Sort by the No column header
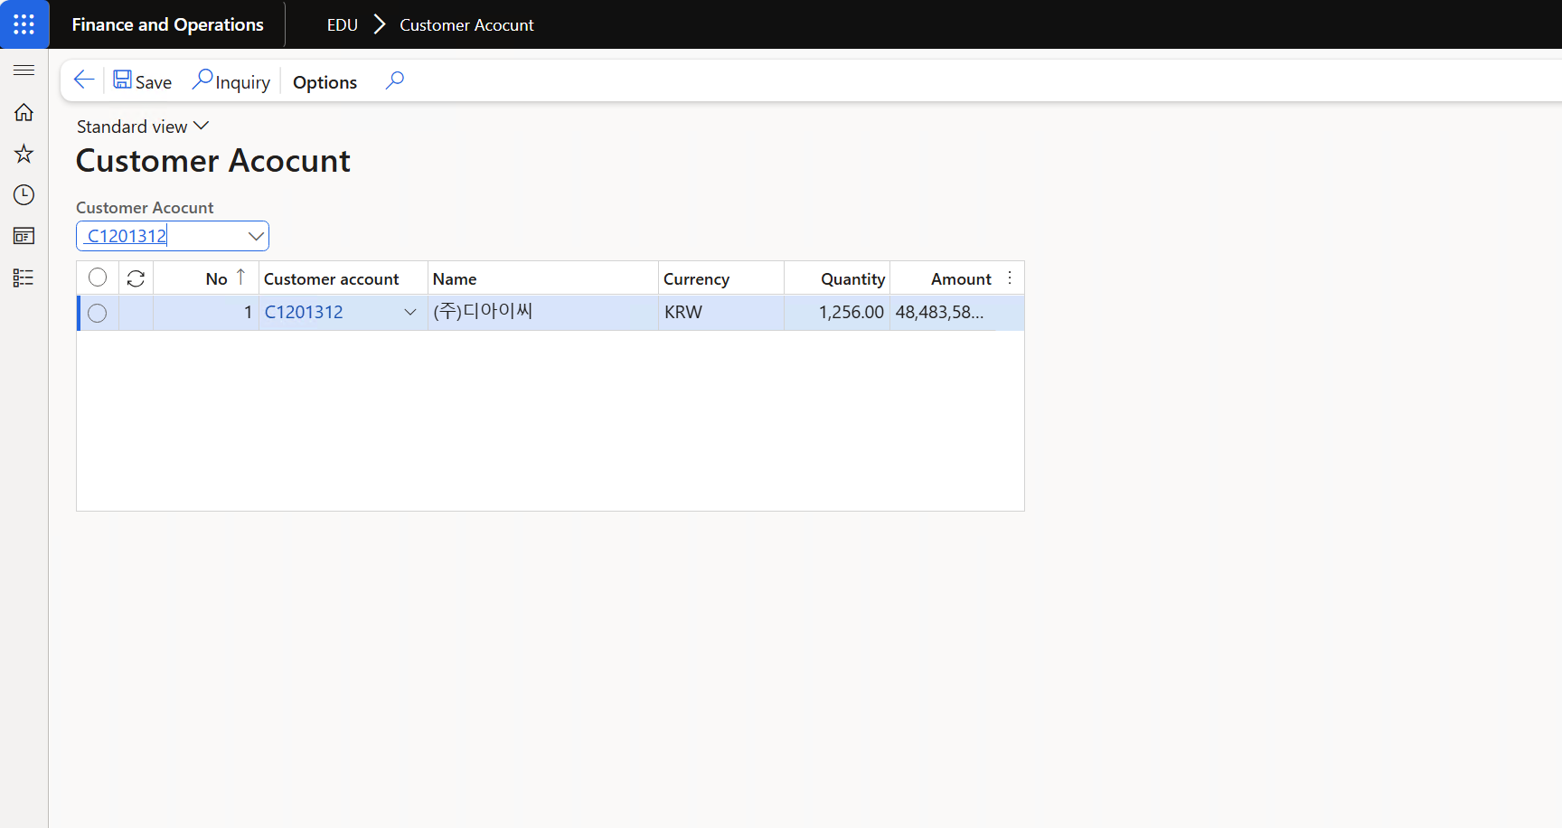 (x=207, y=278)
